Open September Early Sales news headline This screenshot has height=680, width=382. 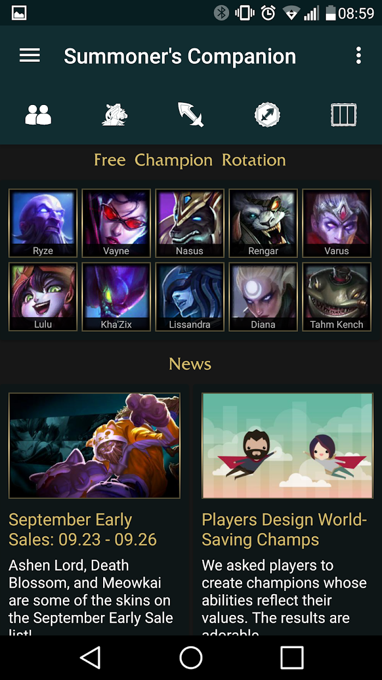click(83, 530)
